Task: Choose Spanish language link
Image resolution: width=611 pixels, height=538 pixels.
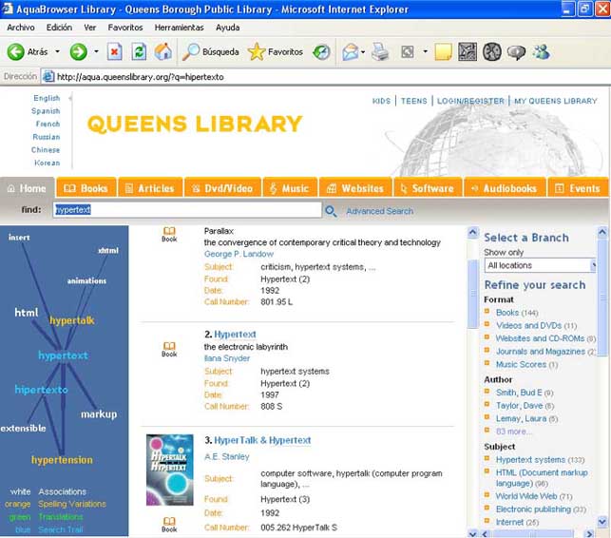Action: [46, 111]
